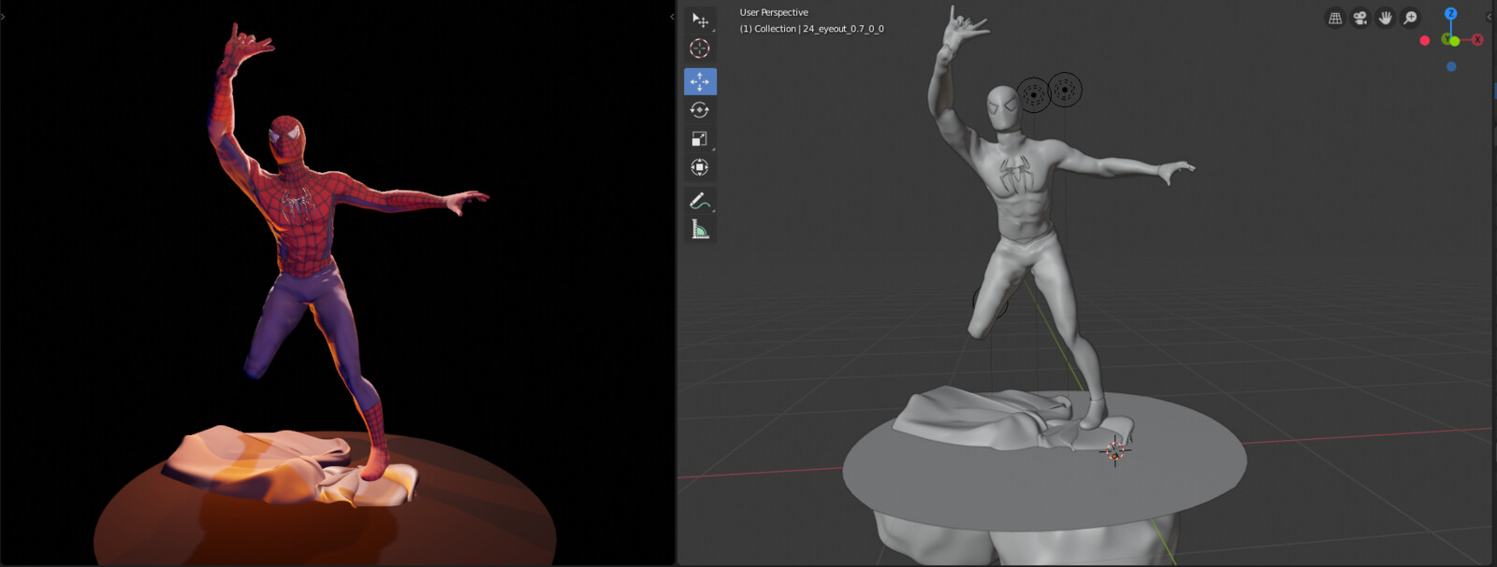This screenshot has height=567, width=1497.
Task: Toggle perspective/orthographic view grid icon
Action: (x=1335, y=18)
